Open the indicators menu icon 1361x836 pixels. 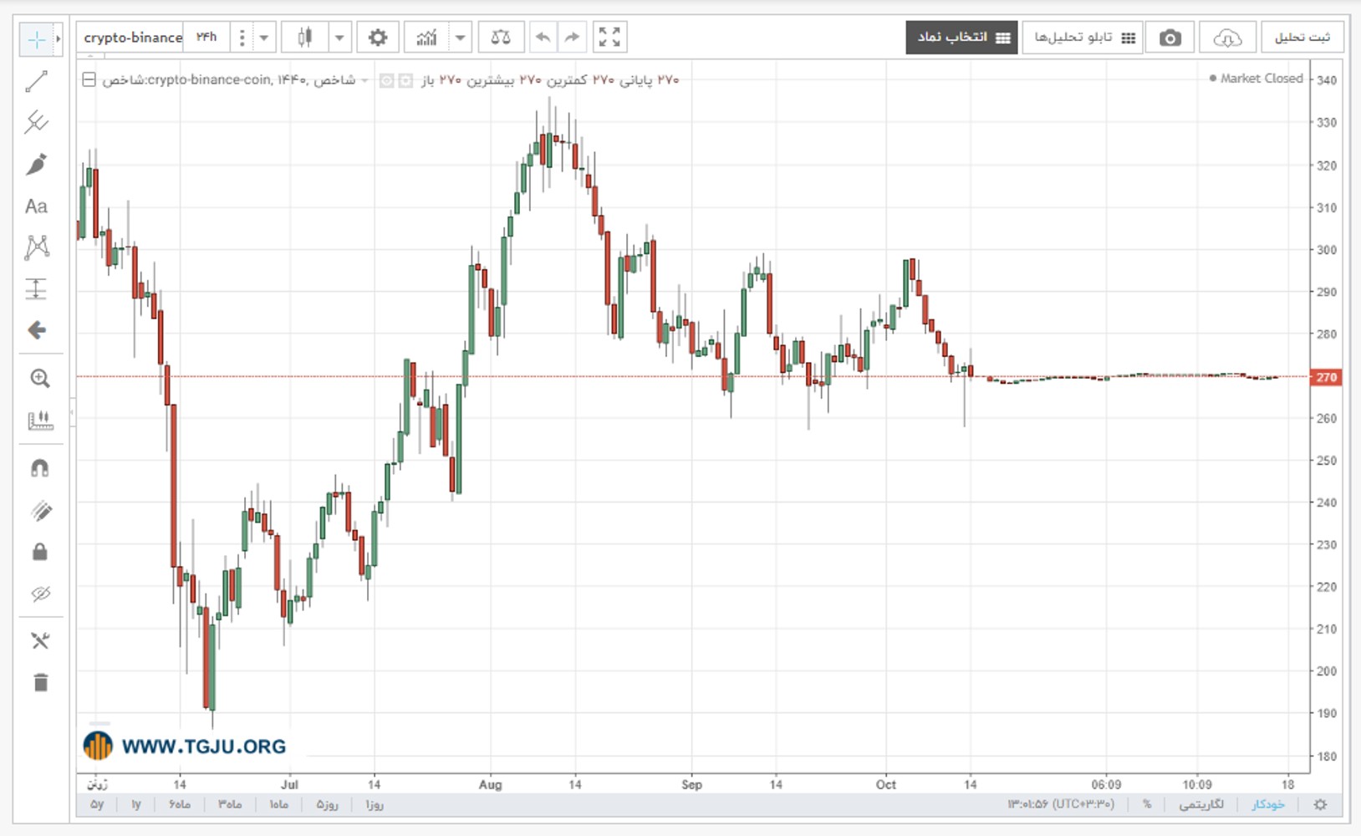point(426,37)
